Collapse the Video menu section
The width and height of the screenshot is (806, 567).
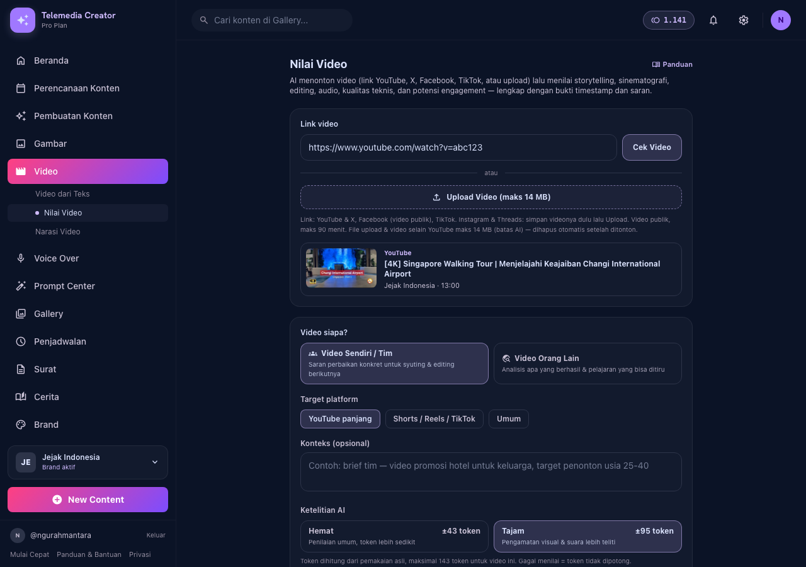(x=88, y=171)
